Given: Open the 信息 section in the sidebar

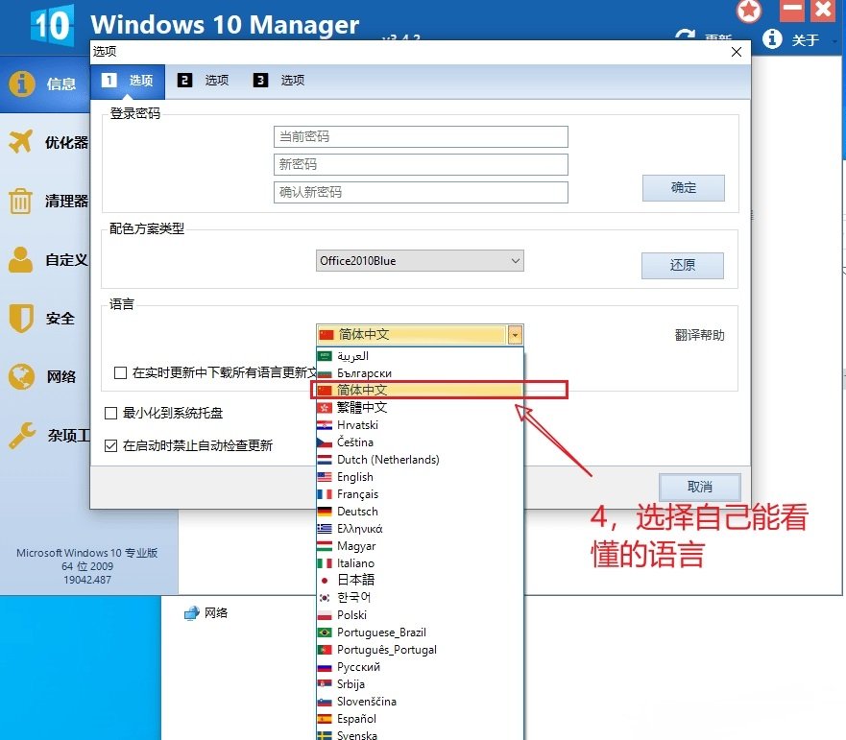Looking at the screenshot, I should point(45,84).
